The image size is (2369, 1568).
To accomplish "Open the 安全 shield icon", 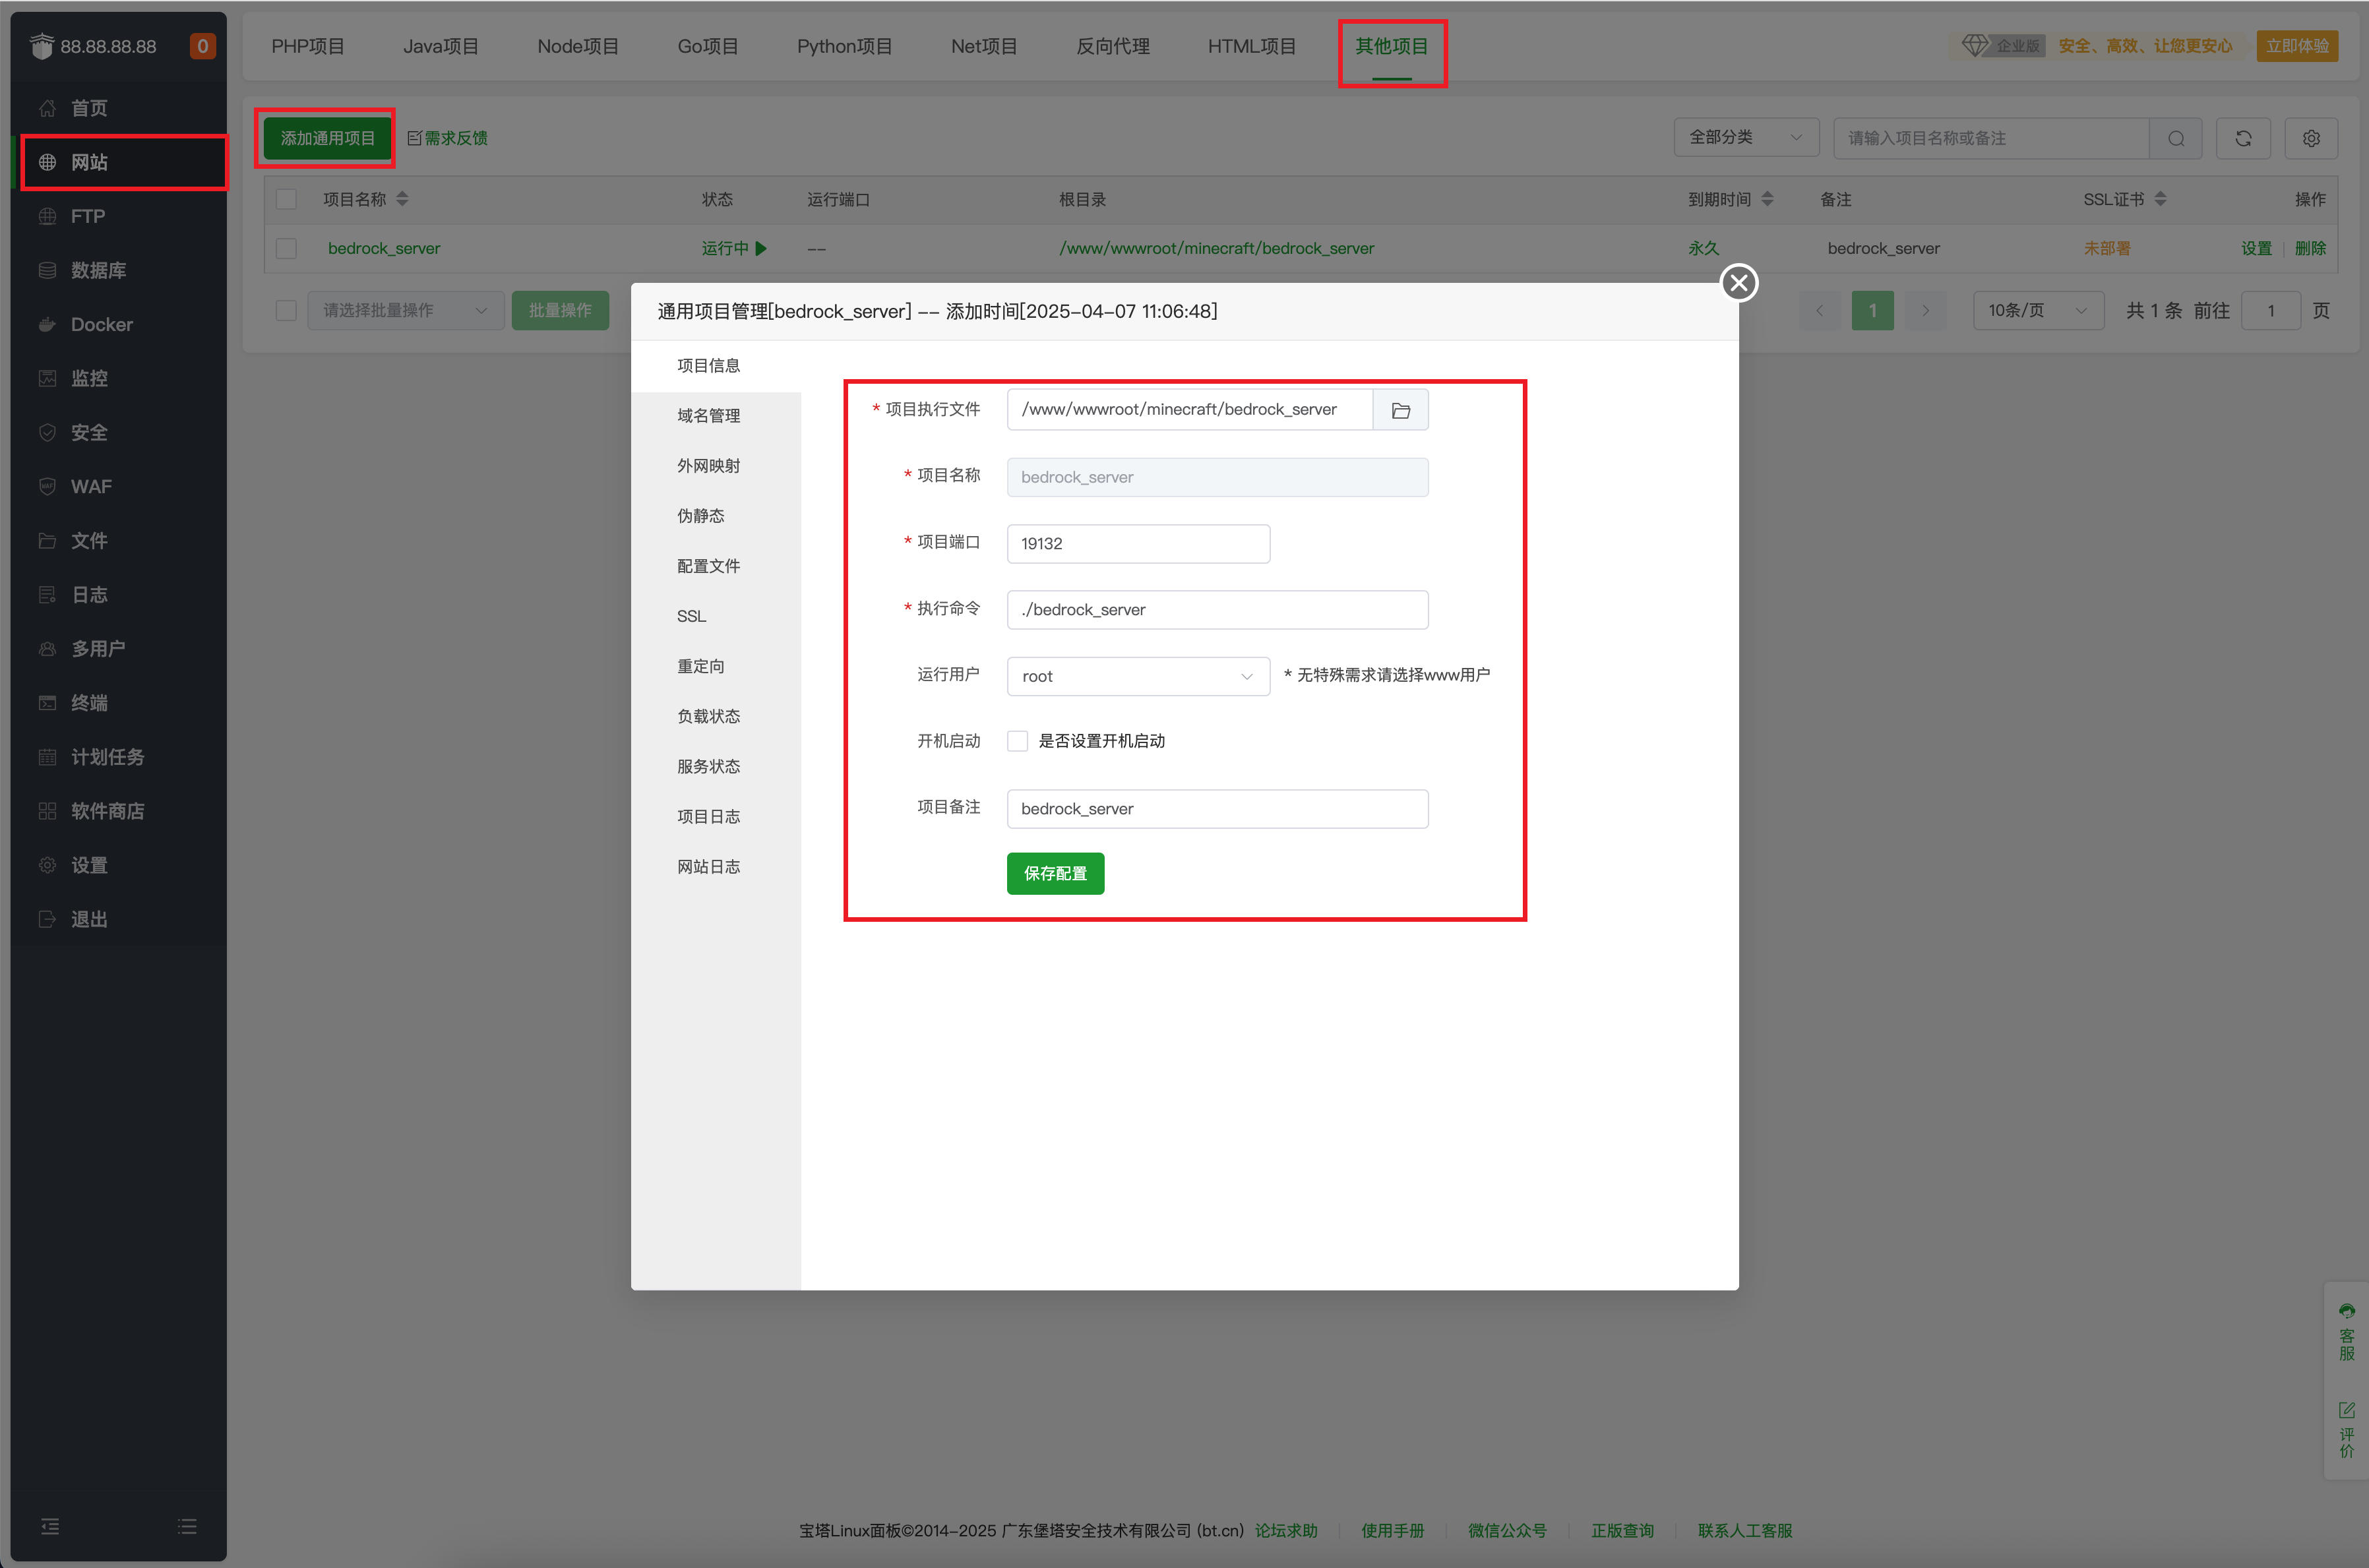I will [x=47, y=432].
